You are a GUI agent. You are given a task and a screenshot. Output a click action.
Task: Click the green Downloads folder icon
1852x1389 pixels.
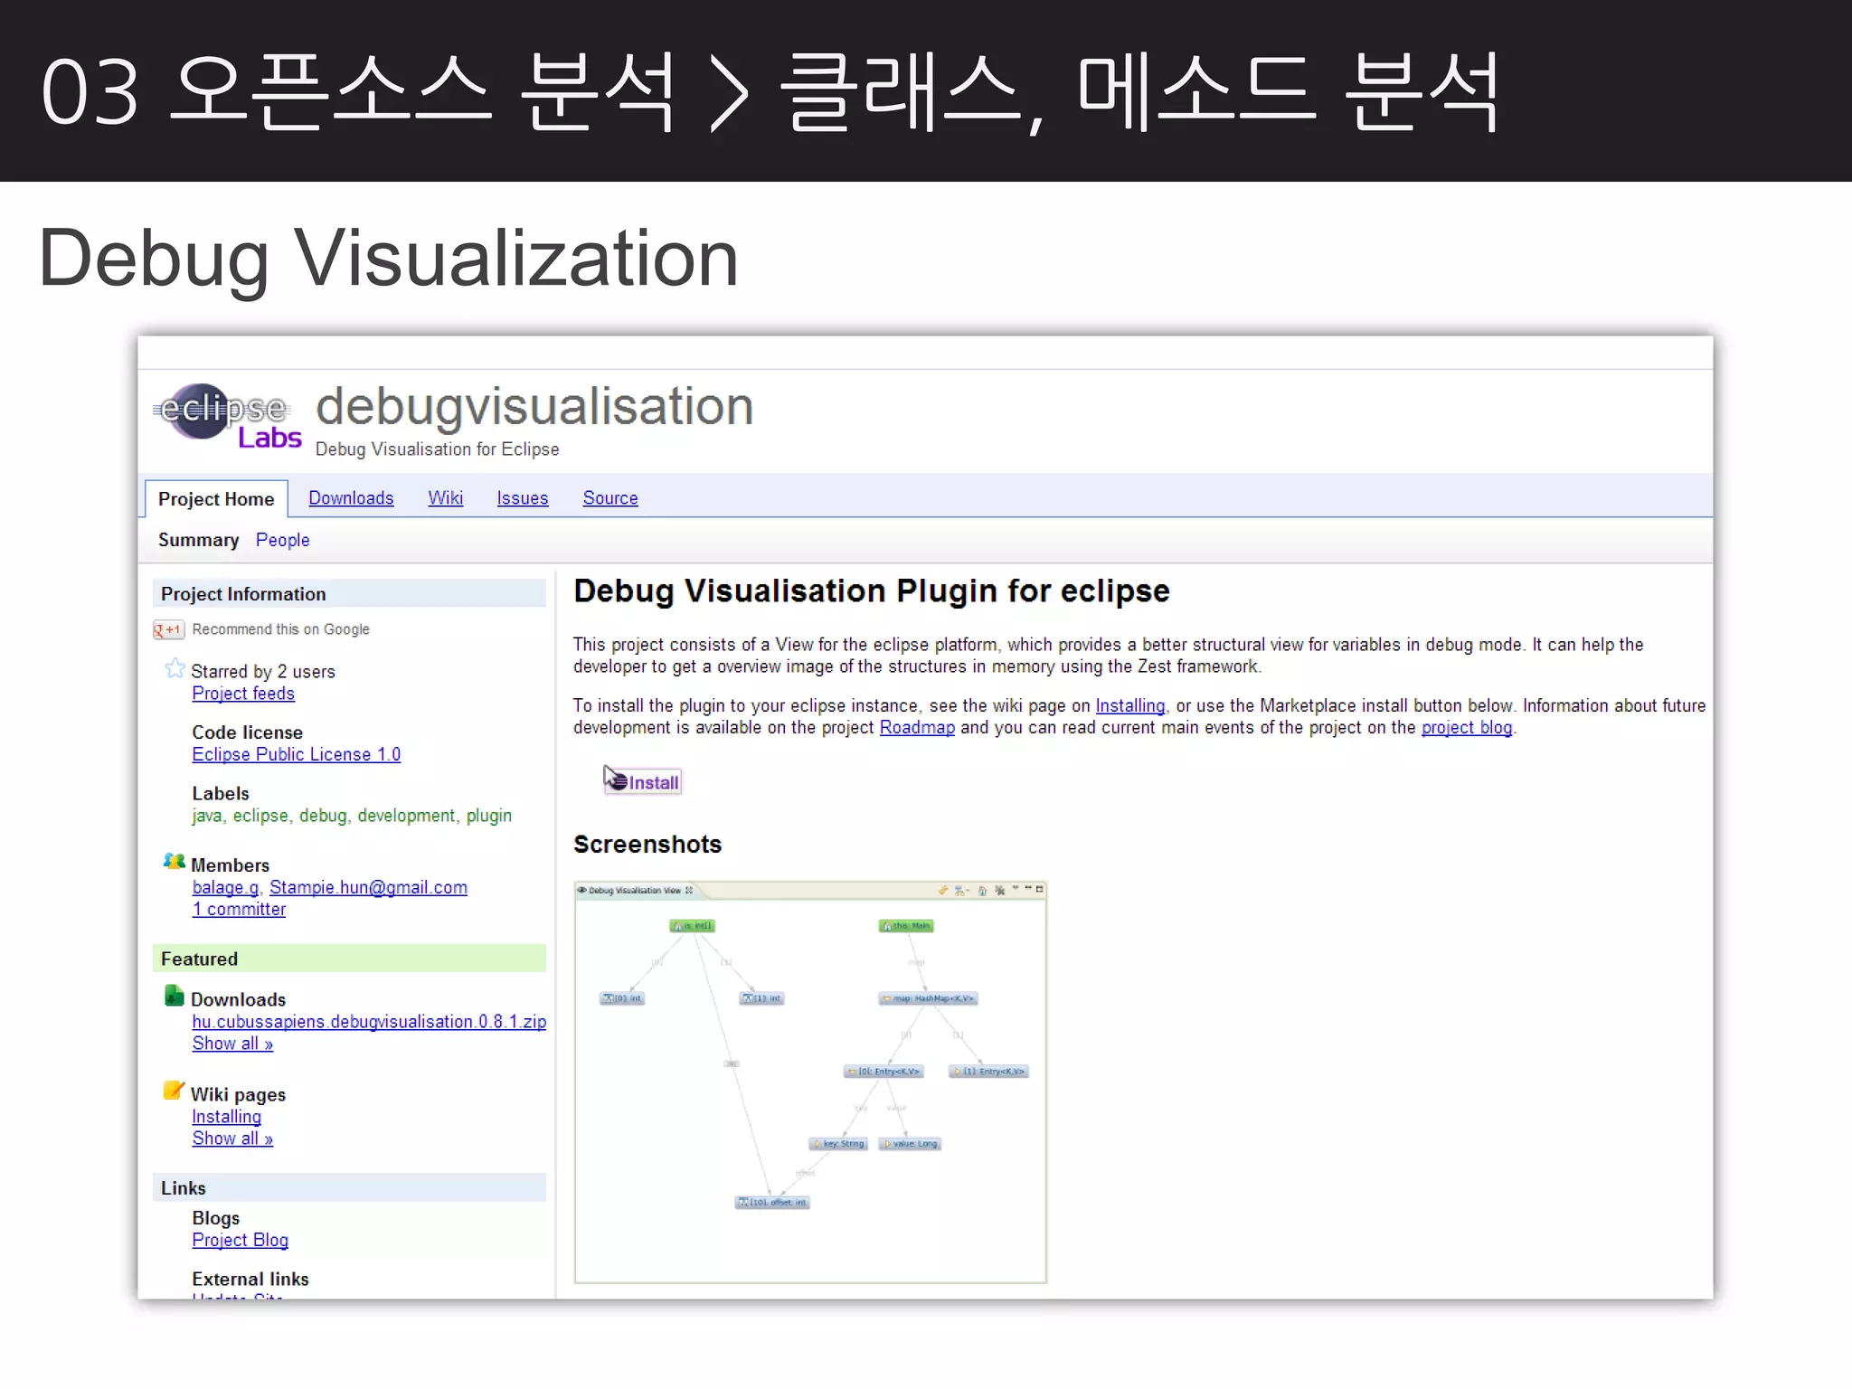(x=174, y=996)
